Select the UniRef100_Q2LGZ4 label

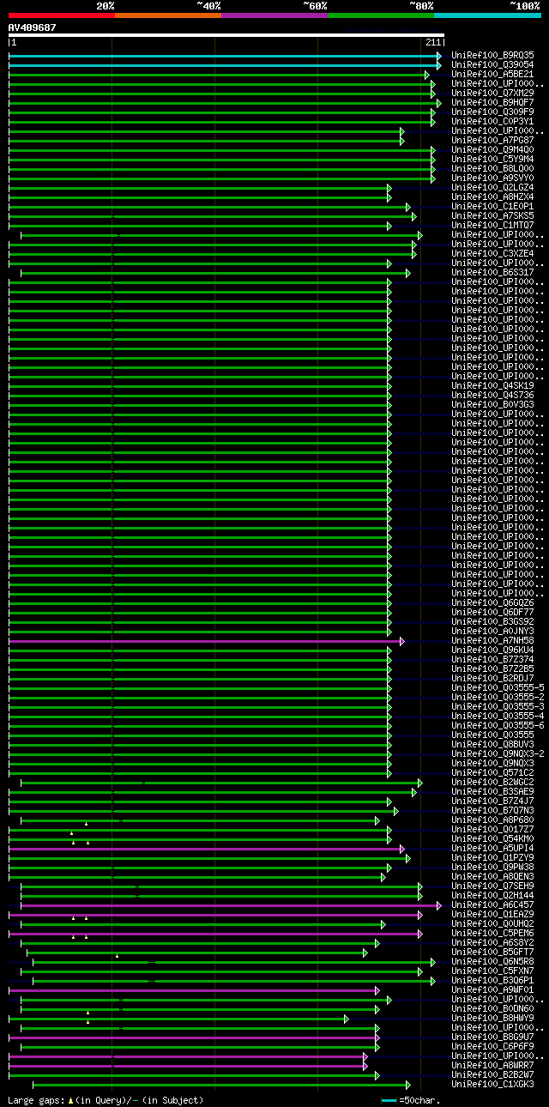tap(492, 187)
